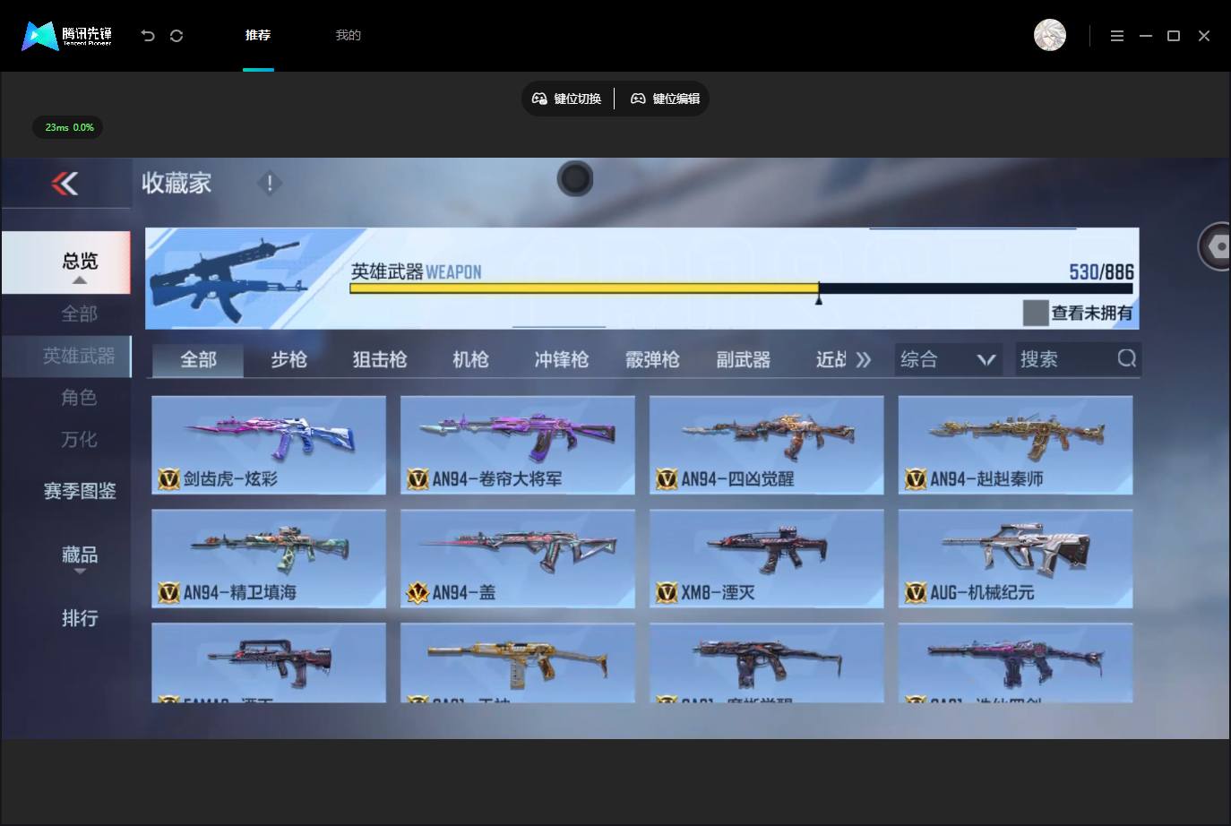
Task: Select 万化 in the left sidebar
Action: click(x=79, y=439)
